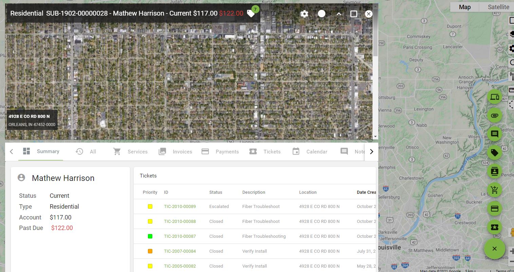Open ticket TIC-2007-00084
Viewport: 514px width, 272px height.
180,251
